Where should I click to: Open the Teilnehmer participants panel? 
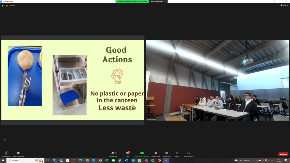pyautogui.click(x=113, y=153)
